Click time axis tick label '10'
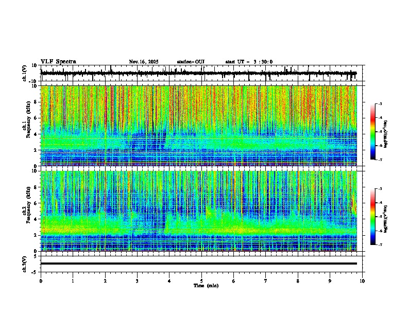 (x=362, y=281)
